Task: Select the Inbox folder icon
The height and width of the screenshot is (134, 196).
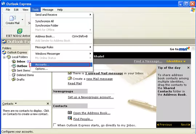Action: [x=14, y=61]
